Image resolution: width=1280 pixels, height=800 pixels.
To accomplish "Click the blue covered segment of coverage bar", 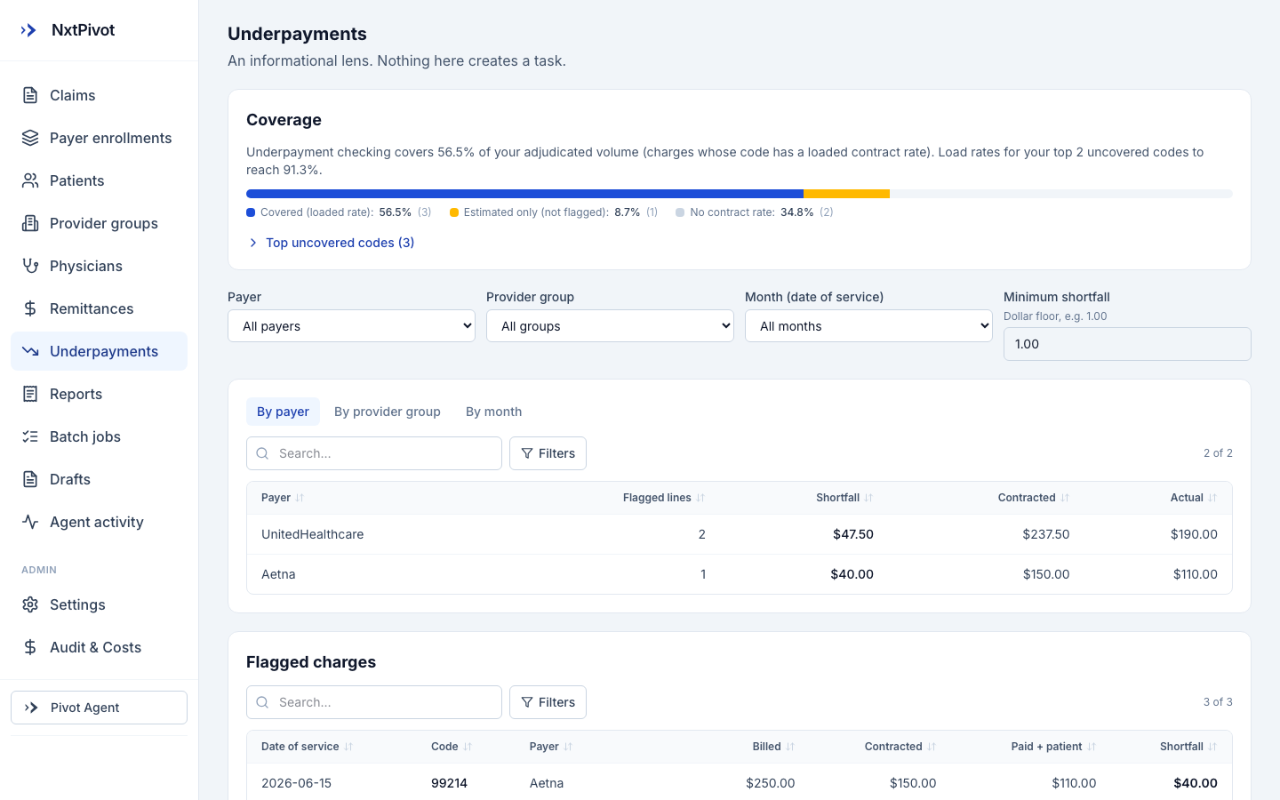I will [524, 194].
